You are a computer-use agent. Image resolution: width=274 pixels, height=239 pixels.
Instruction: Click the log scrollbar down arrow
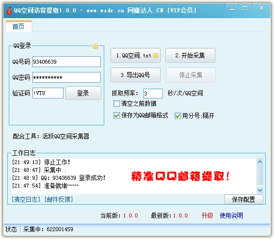coord(260,190)
